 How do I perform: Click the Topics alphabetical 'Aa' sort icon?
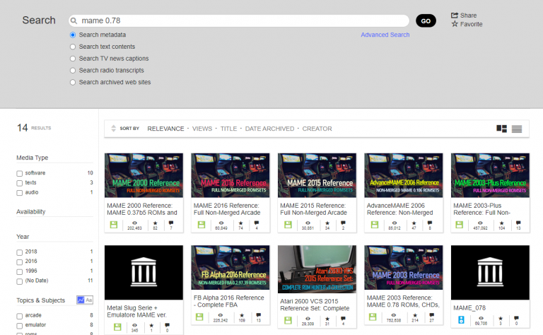pos(89,300)
